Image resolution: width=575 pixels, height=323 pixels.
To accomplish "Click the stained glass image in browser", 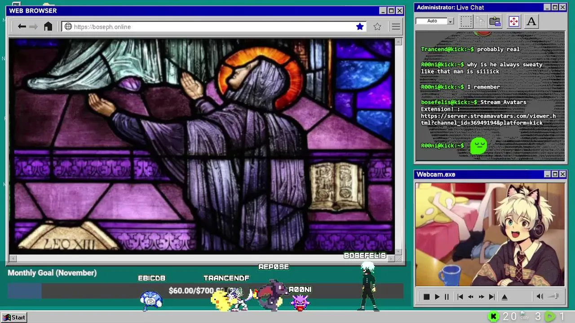I will 202,146.
